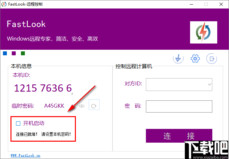Click the Windows远程专家 slogan text
229x159 pixels.
tap(52, 39)
